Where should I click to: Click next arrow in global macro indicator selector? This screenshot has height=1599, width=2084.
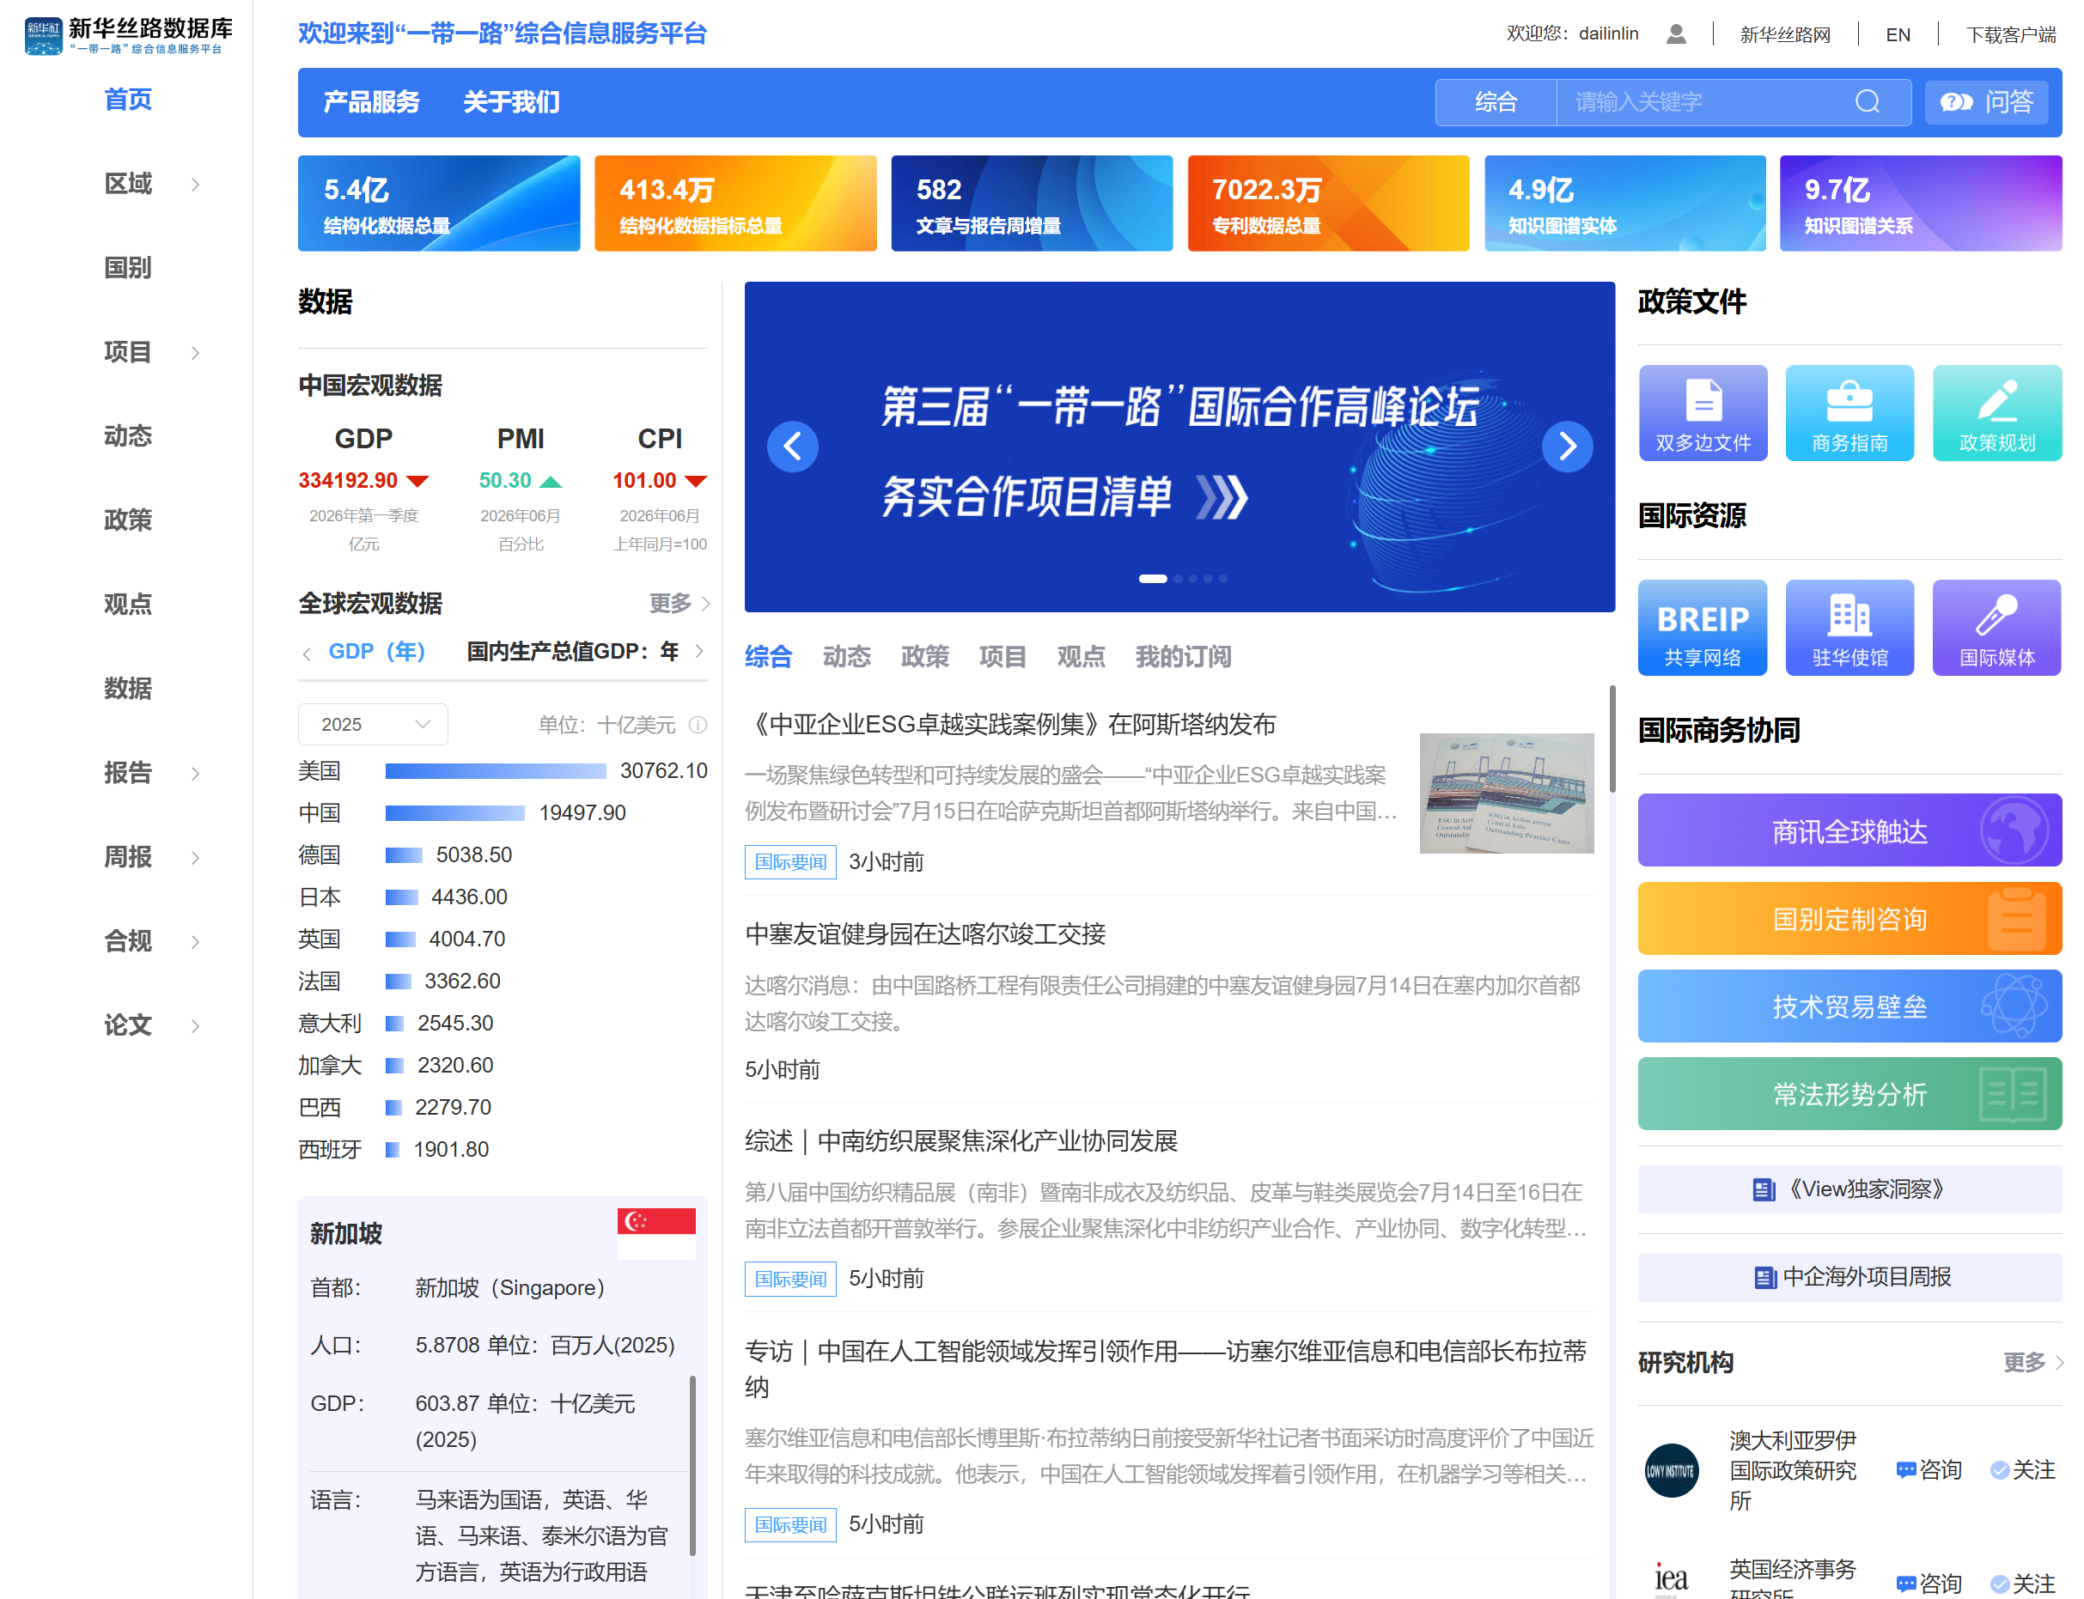click(698, 652)
